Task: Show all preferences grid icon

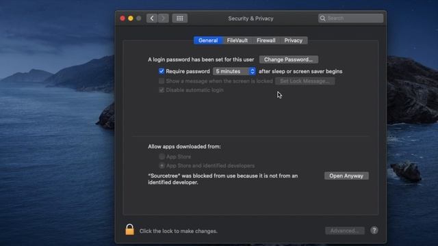Action: click(x=180, y=18)
